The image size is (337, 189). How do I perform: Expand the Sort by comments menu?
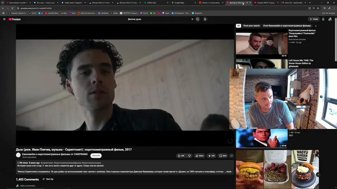coord(48,179)
